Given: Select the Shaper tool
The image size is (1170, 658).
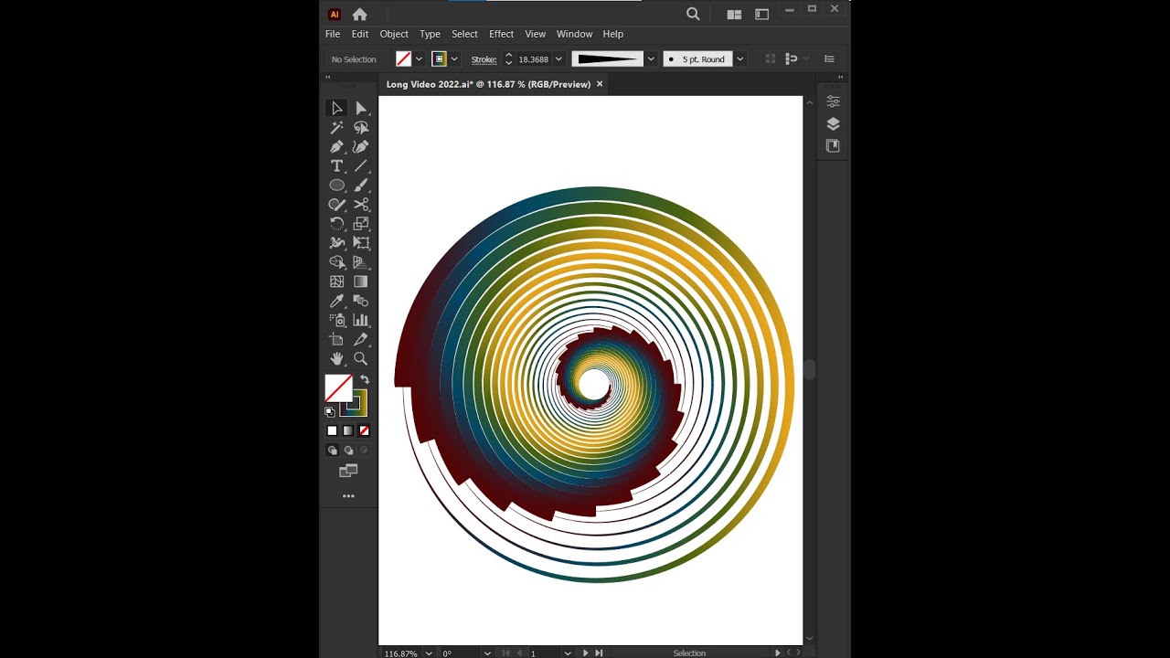Looking at the screenshot, I should [x=336, y=204].
